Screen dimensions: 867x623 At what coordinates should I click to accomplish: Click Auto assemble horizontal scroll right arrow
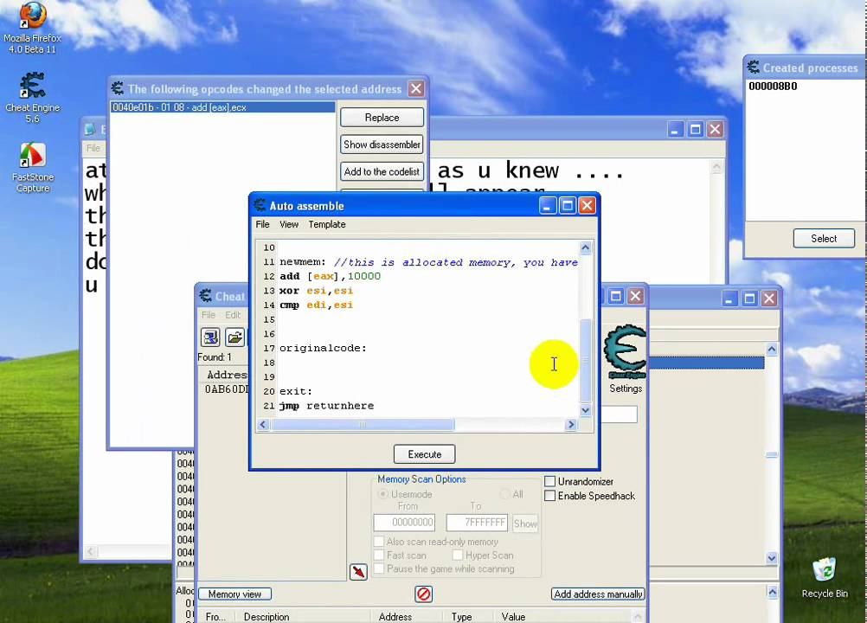coord(571,425)
